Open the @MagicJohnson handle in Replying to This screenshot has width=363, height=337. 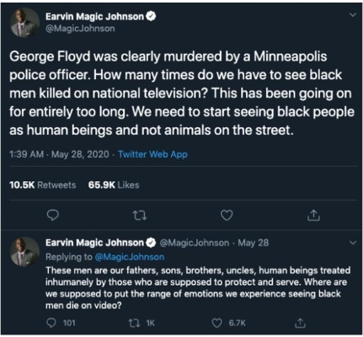click(130, 257)
